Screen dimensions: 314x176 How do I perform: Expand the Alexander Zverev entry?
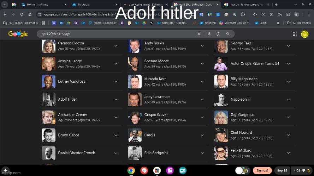point(116,117)
